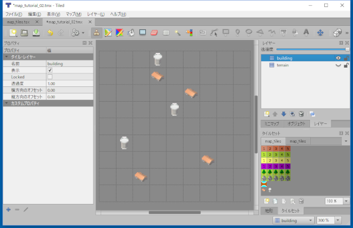Open the Edit Tileset magnifier icon
This screenshot has width=353, height=228.
point(292,201)
